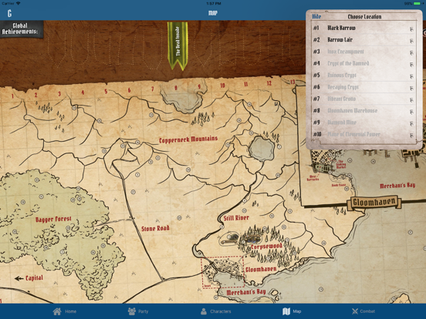Tap the red Gloomhaven label near the dashed box
426x319 pixels.
[261, 270]
